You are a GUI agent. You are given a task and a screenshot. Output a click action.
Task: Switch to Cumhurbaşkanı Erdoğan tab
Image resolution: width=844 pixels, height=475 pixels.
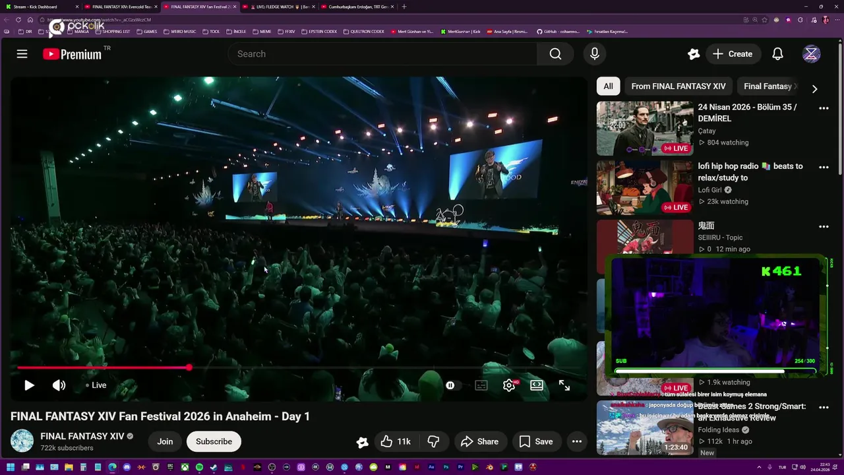(x=357, y=7)
